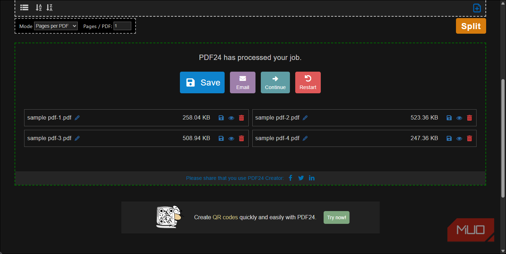Share on LinkedIn icon
This screenshot has width=506, height=254.
pos(312,178)
